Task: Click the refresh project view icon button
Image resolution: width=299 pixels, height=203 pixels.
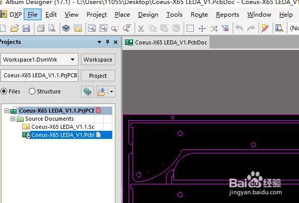Action: click(x=88, y=92)
